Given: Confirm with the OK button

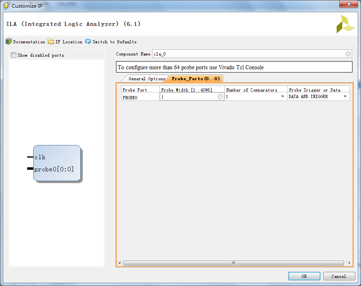Looking at the screenshot, I should point(304,276).
